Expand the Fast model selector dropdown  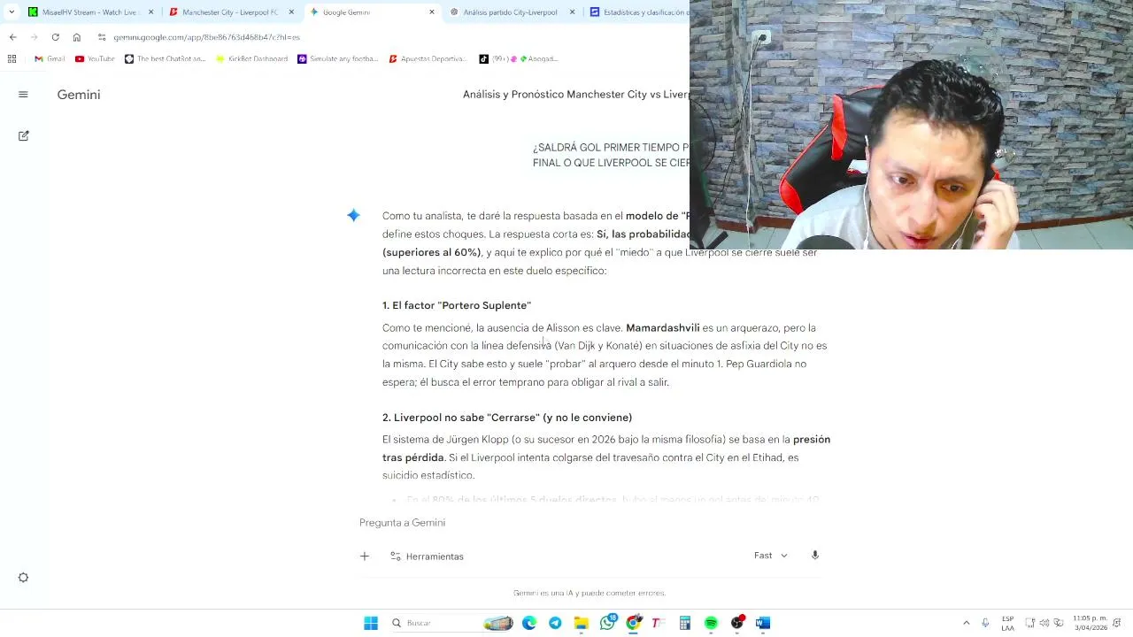tap(771, 556)
